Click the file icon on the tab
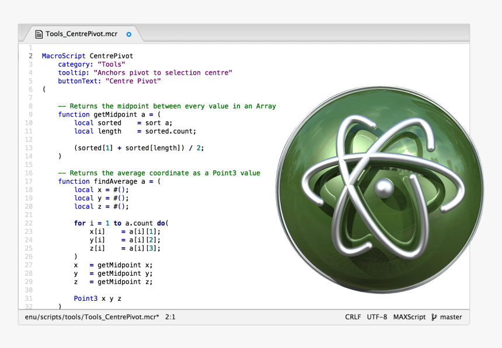Viewport: 502px width, 348px height. [39, 34]
